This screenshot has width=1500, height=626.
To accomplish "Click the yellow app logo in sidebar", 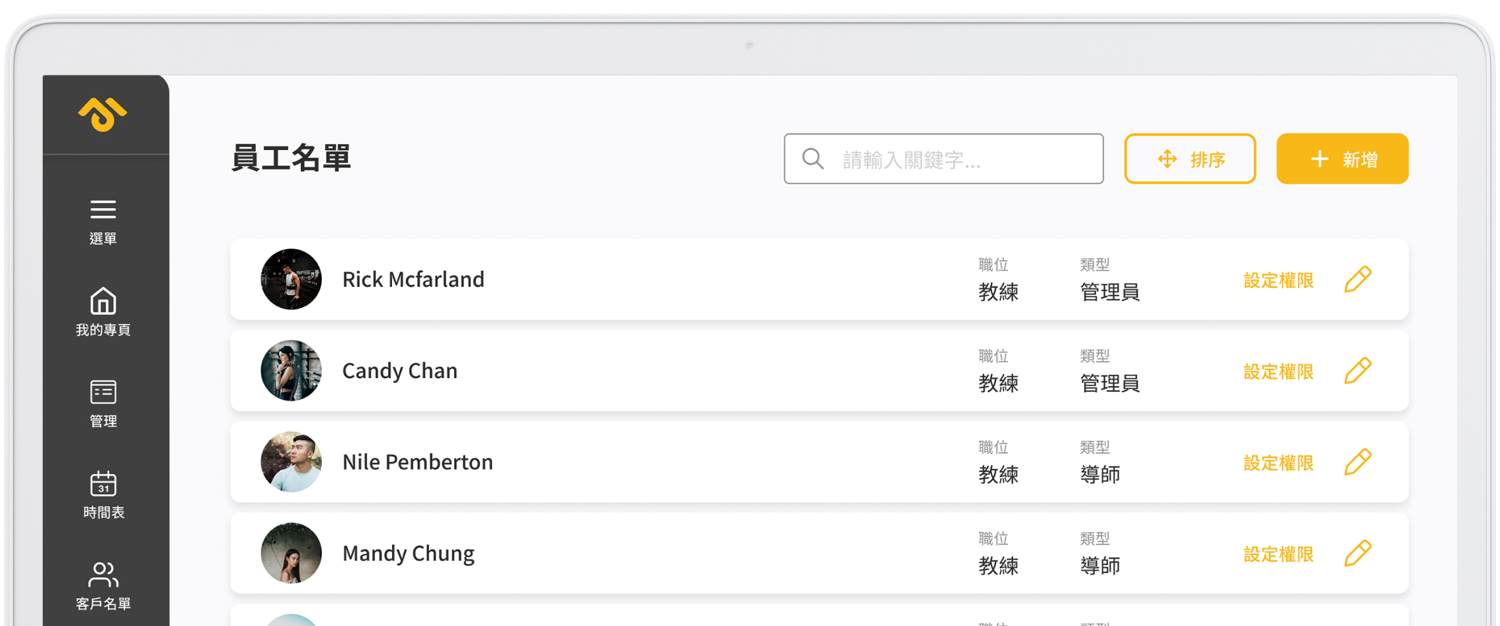I will [103, 114].
